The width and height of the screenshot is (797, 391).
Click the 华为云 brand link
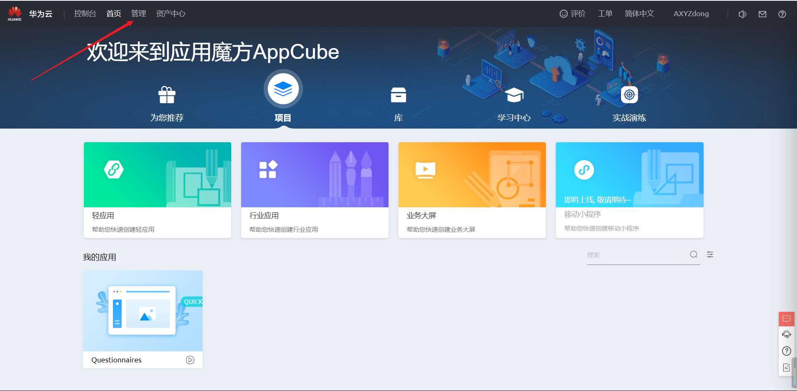[x=41, y=14]
